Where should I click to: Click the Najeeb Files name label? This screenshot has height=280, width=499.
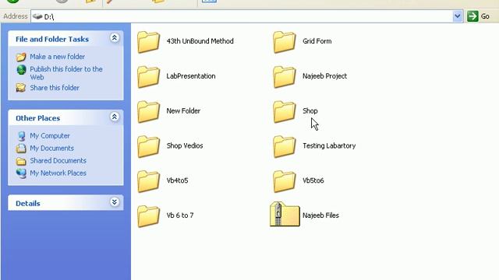pyautogui.click(x=320, y=215)
